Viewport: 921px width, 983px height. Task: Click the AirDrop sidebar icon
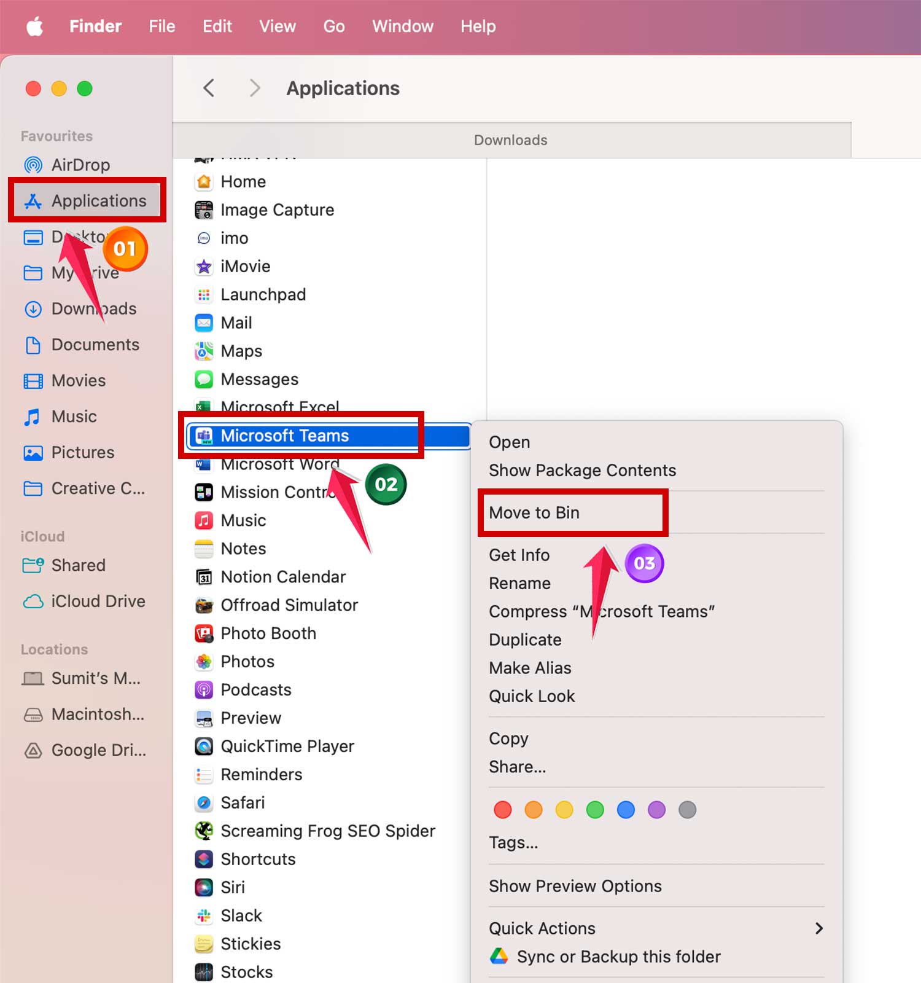[33, 165]
